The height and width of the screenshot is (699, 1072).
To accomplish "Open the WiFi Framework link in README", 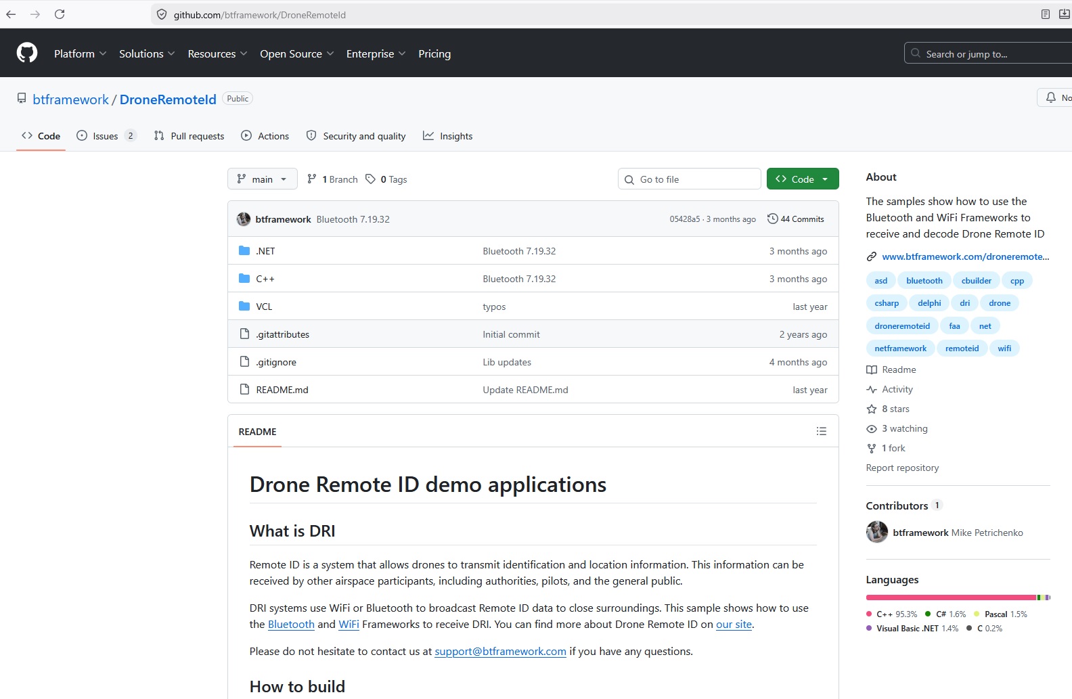I will (x=349, y=625).
